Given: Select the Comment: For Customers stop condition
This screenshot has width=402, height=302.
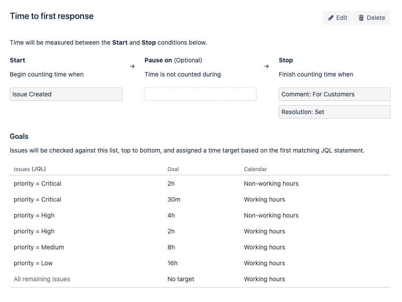Looking at the screenshot, I should 334,94.
